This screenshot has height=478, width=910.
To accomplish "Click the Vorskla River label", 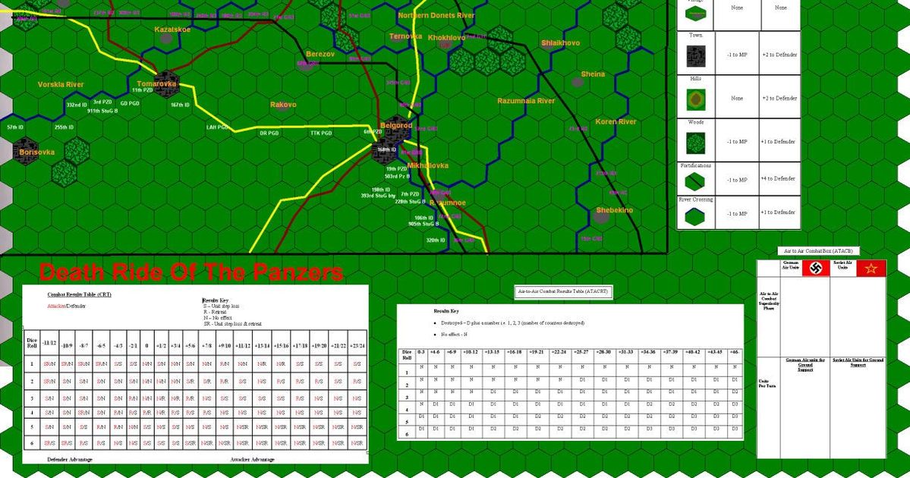I will tap(61, 85).
